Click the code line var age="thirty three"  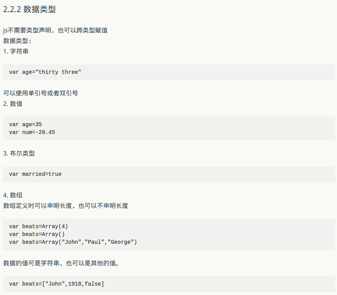tap(45, 72)
